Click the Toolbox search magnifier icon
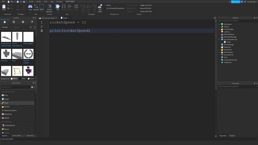 point(31,27)
